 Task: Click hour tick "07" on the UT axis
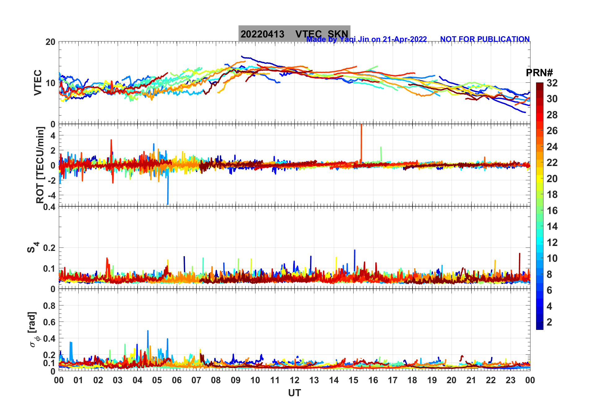point(196,380)
